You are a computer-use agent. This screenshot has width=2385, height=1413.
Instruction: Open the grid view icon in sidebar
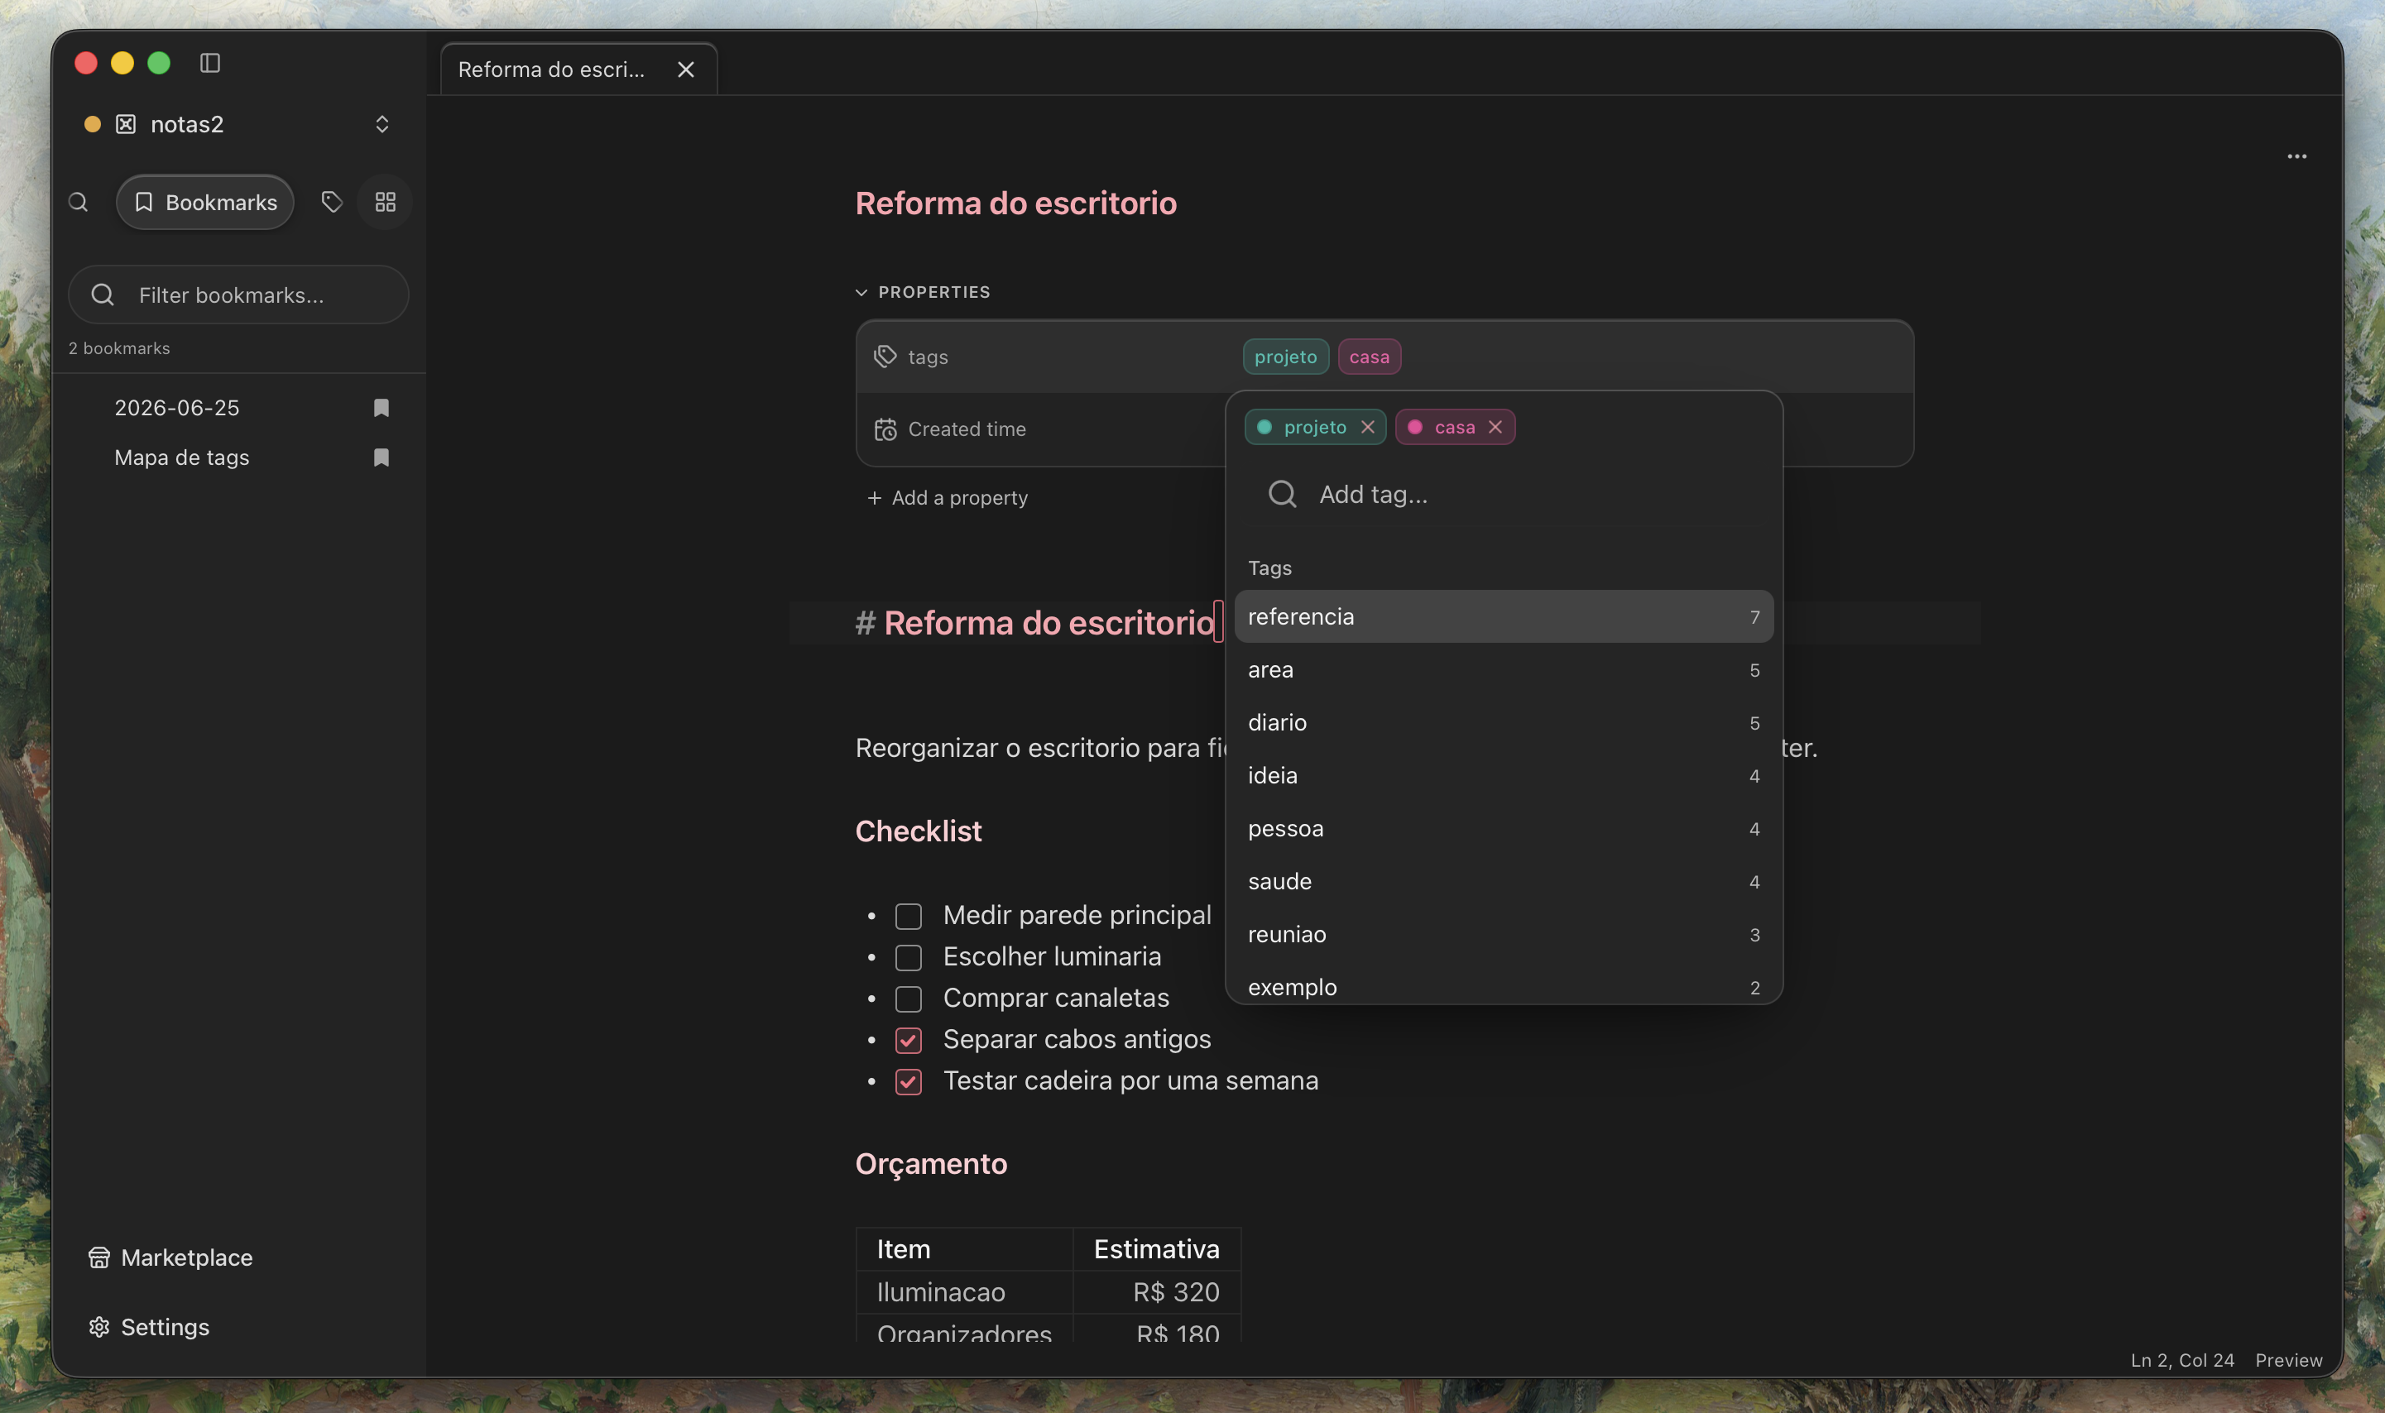(x=385, y=202)
